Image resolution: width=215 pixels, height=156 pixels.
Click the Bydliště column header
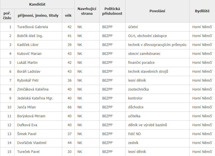point(202,11)
